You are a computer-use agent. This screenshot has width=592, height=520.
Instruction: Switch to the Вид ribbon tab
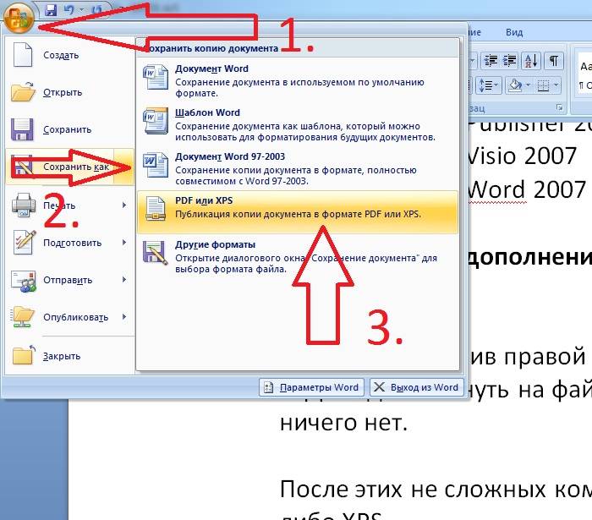(x=514, y=32)
